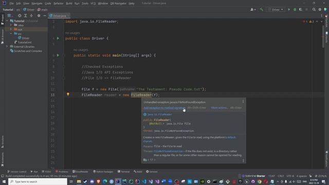Click taskbar search box

click(x=38, y=181)
